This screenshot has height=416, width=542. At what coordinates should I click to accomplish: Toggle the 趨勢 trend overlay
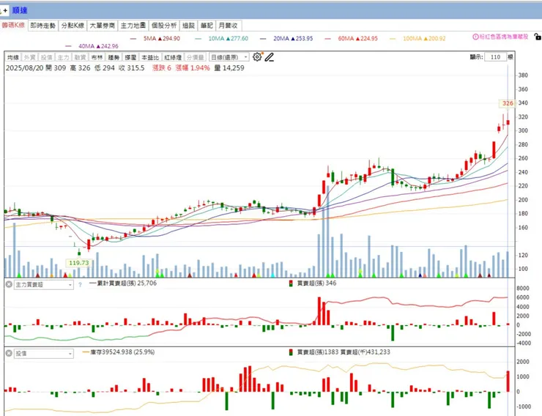(x=114, y=57)
